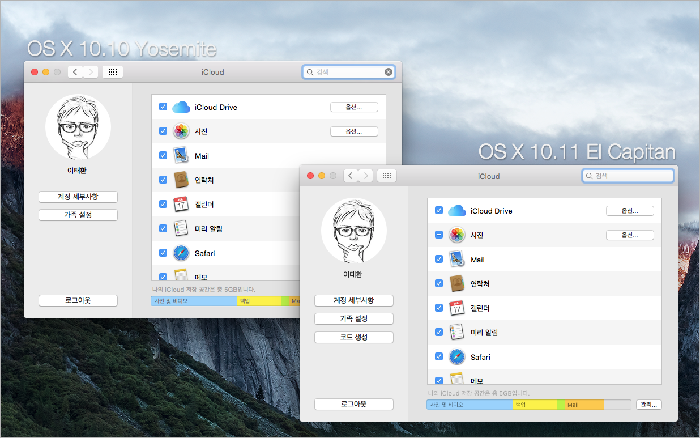Screen dimensions: 700x438
Task: Uncheck iCloud Drive in Yosemite window
Action: 163,107
